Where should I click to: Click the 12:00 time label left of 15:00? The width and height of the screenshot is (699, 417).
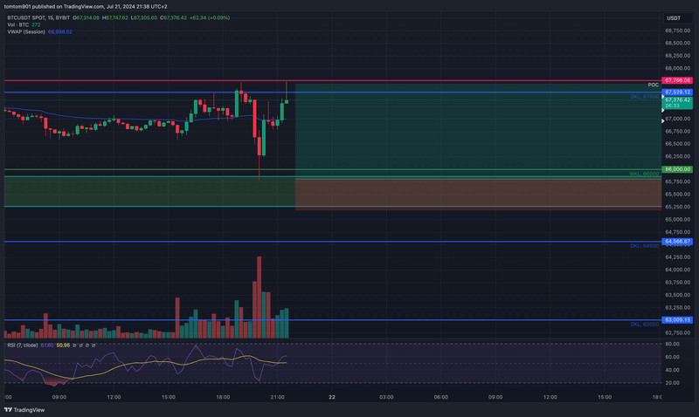[x=114, y=397]
